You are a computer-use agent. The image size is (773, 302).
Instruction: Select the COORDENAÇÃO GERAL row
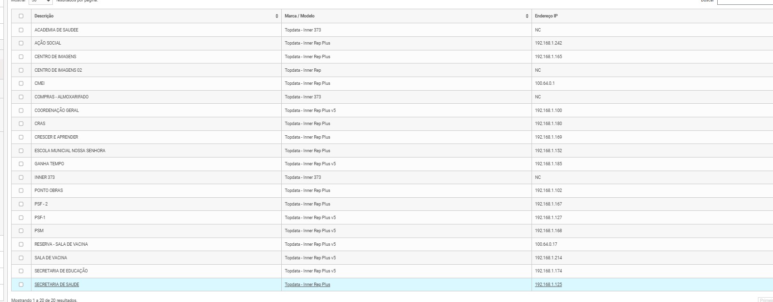pyautogui.click(x=56, y=111)
